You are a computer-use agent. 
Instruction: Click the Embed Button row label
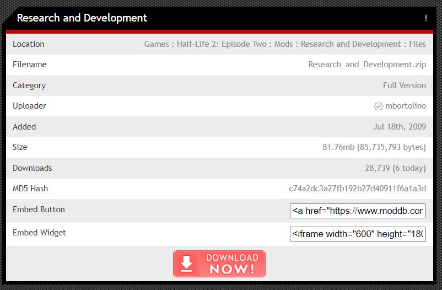pos(39,210)
